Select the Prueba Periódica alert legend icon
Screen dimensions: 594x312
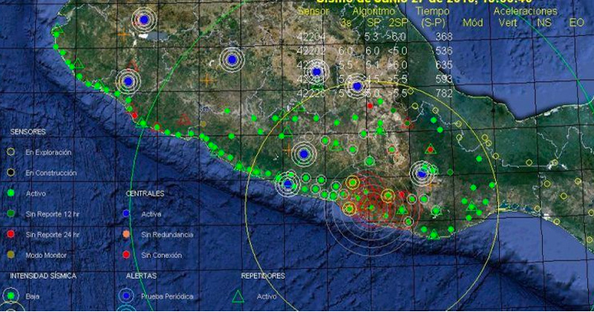point(126,295)
